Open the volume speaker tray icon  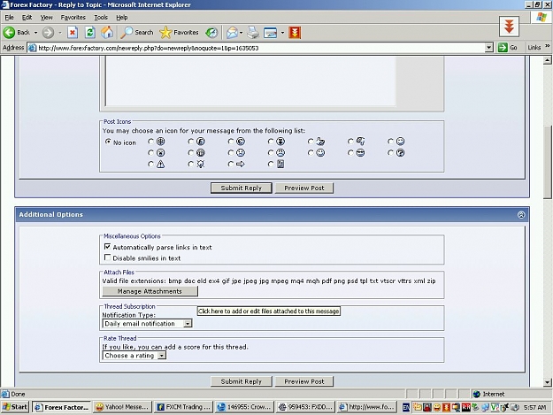[515, 407]
